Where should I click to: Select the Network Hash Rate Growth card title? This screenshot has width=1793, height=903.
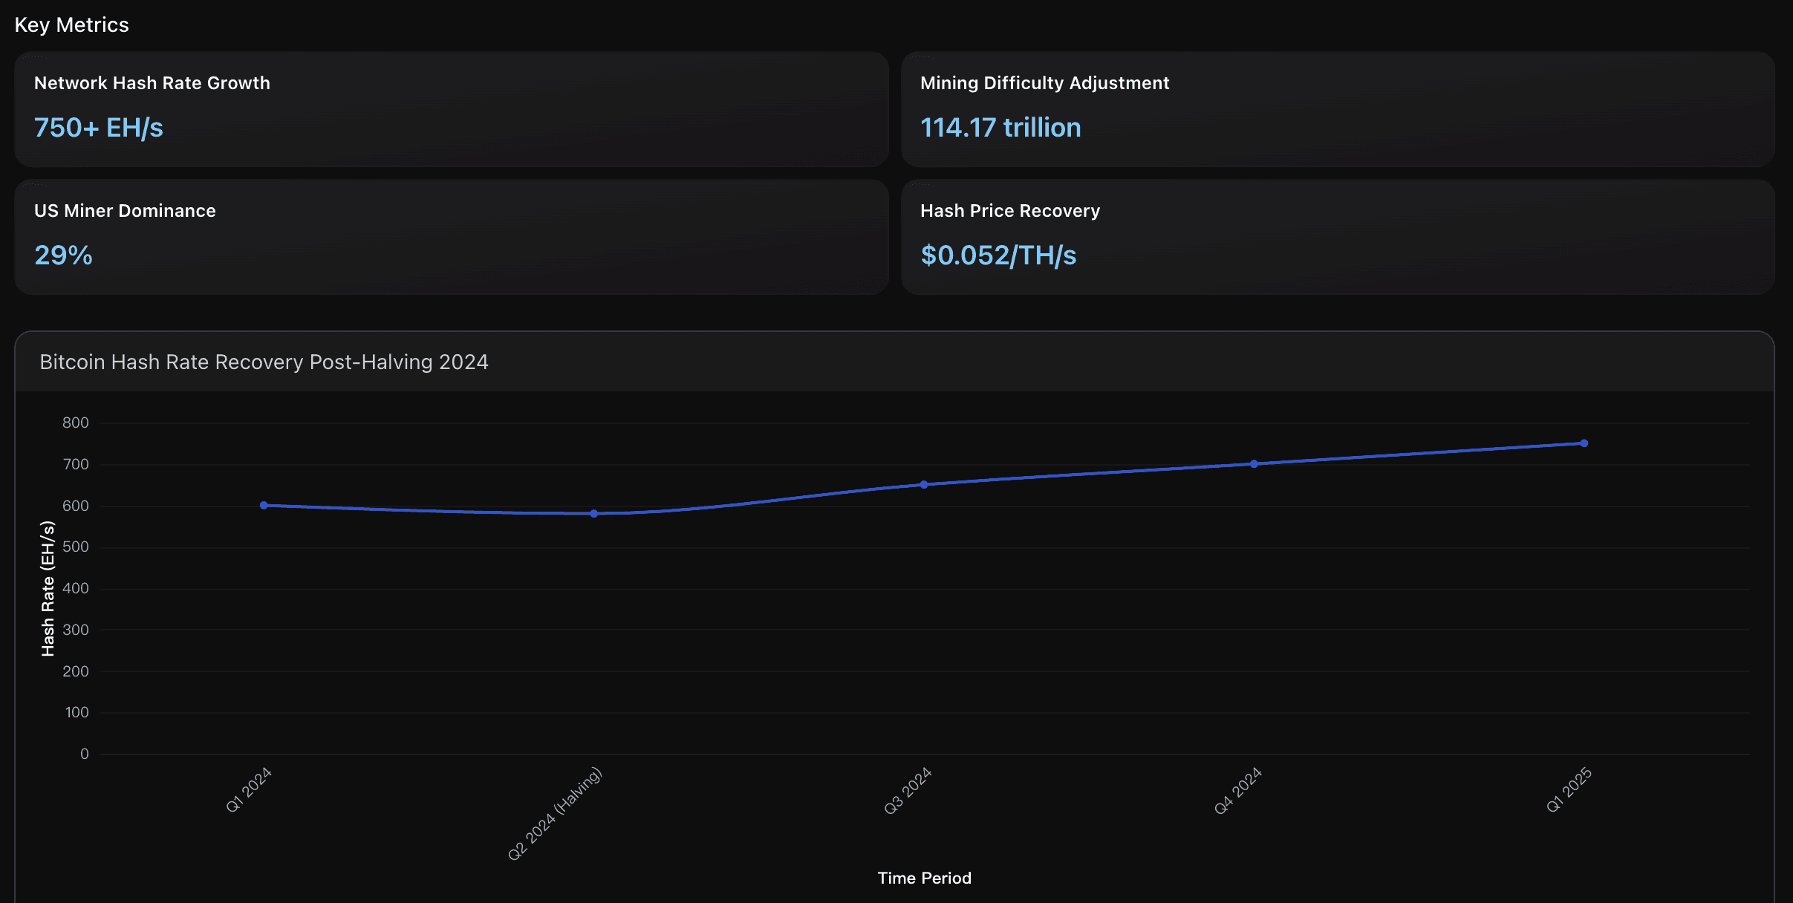(152, 83)
